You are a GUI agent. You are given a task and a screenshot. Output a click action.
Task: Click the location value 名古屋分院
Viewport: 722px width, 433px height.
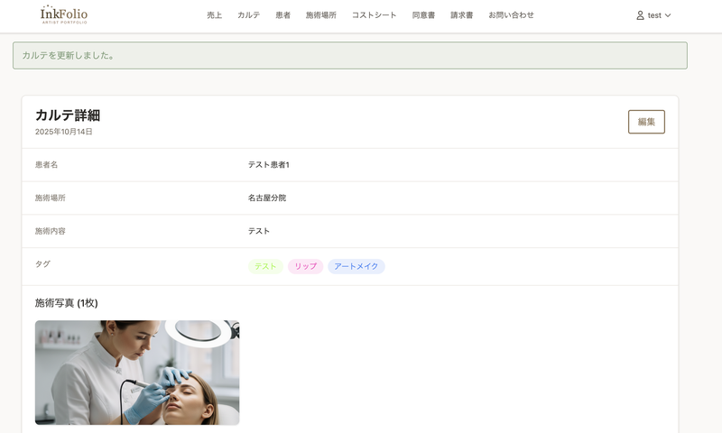(x=267, y=198)
